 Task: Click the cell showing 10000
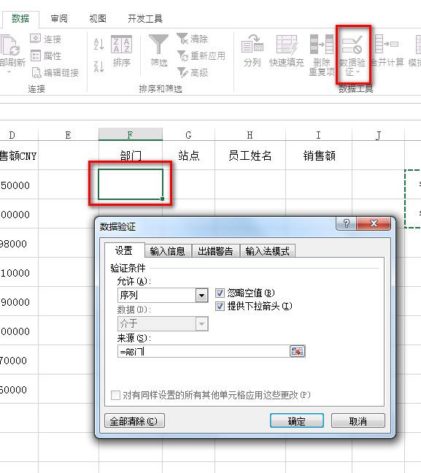pos(19,273)
